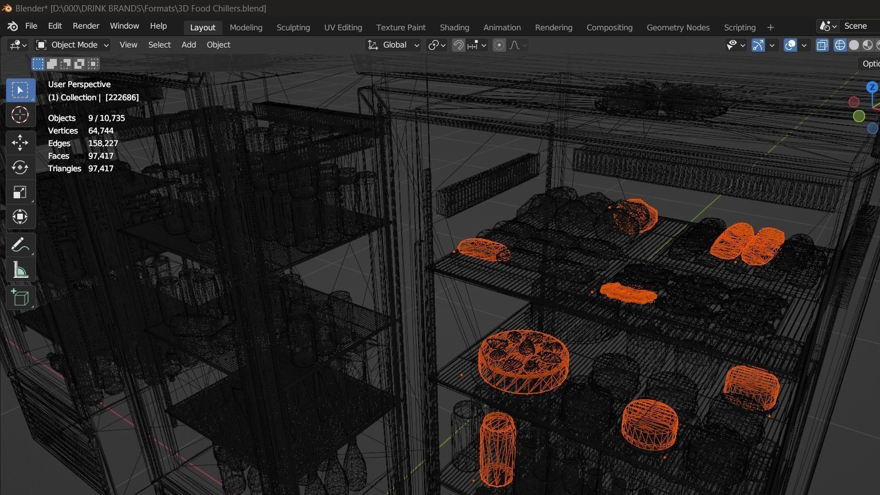
Task: Set selection mode to Extend
Action: (52, 64)
